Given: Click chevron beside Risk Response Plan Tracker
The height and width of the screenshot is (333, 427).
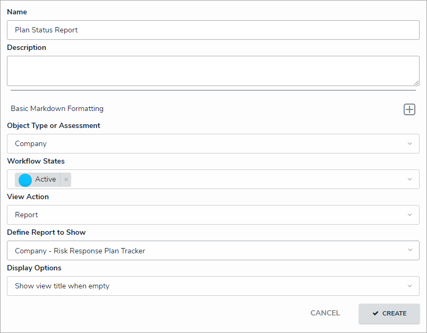Looking at the screenshot, I should [409, 251].
